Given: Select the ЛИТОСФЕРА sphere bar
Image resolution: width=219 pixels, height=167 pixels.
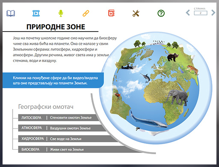Looking at the screenshot, I should tap(59, 117).
